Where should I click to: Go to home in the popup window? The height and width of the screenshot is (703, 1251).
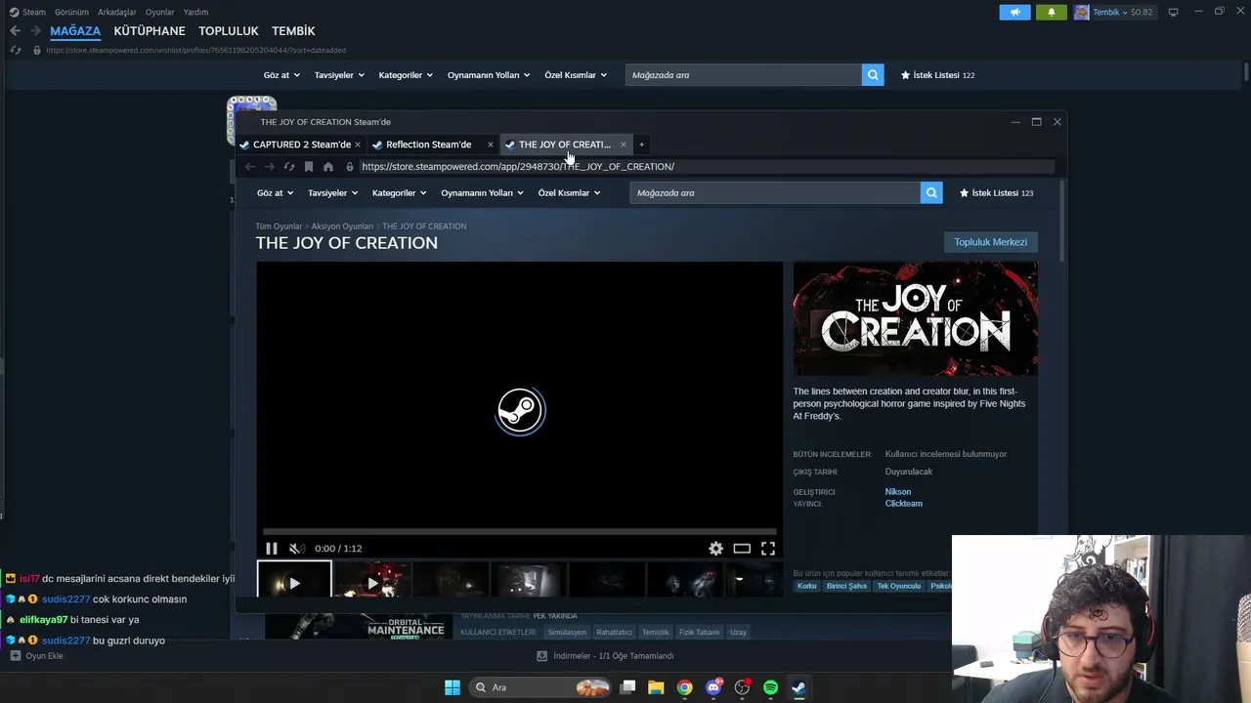click(x=328, y=167)
